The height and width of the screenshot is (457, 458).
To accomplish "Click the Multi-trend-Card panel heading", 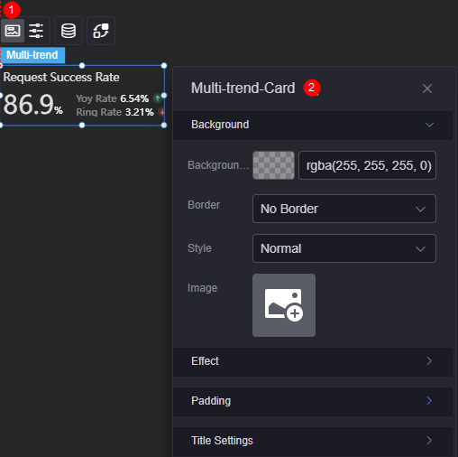I will pos(243,89).
